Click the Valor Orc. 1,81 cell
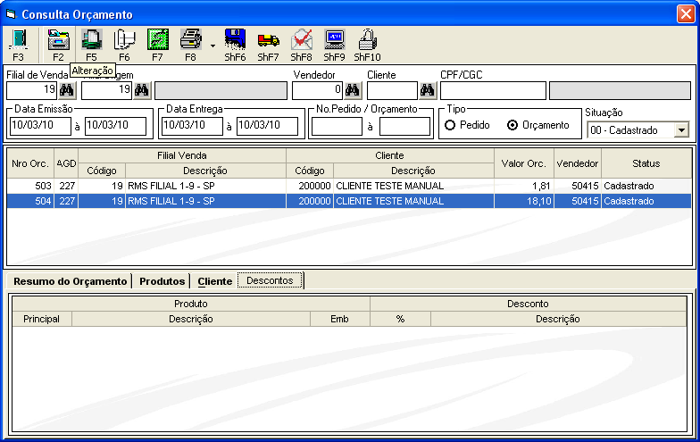700x442 pixels. click(524, 186)
